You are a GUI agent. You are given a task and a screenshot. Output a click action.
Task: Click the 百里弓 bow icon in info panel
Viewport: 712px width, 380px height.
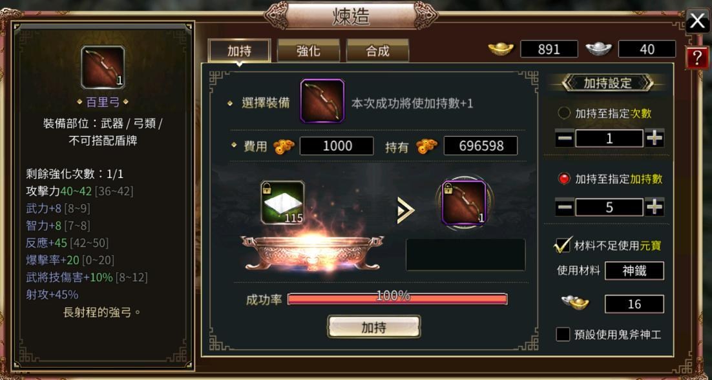pos(103,67)
